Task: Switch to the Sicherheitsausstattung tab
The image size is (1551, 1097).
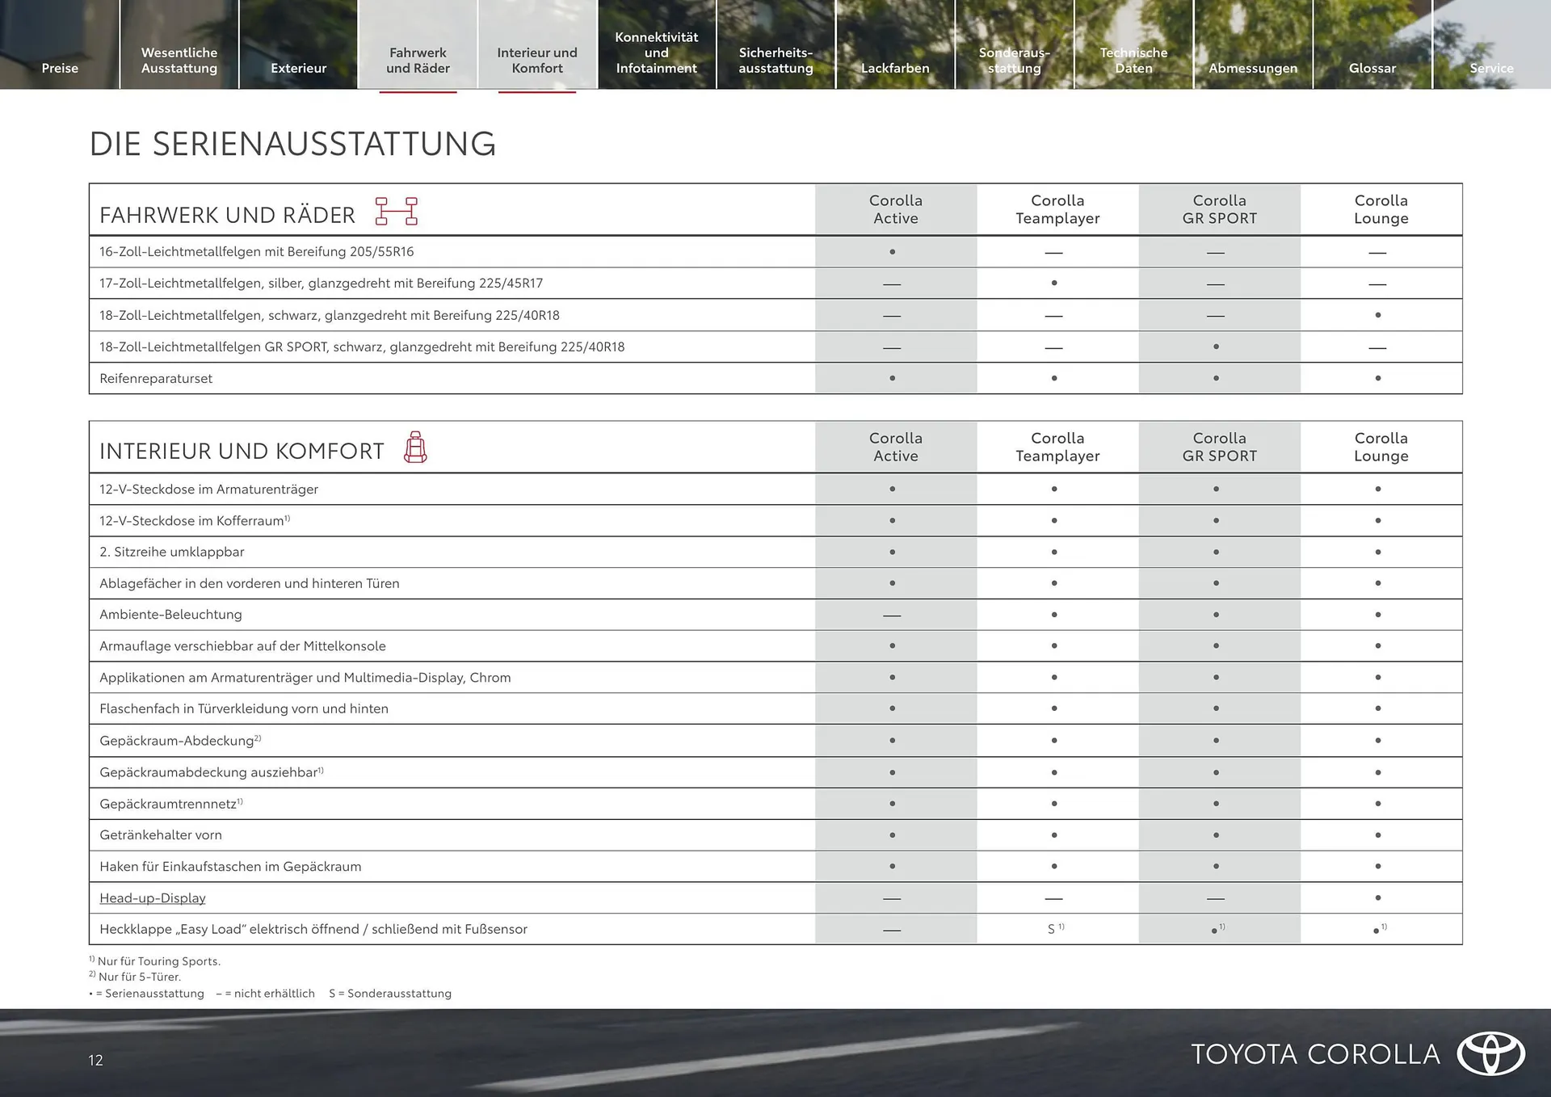Action: 775,60
